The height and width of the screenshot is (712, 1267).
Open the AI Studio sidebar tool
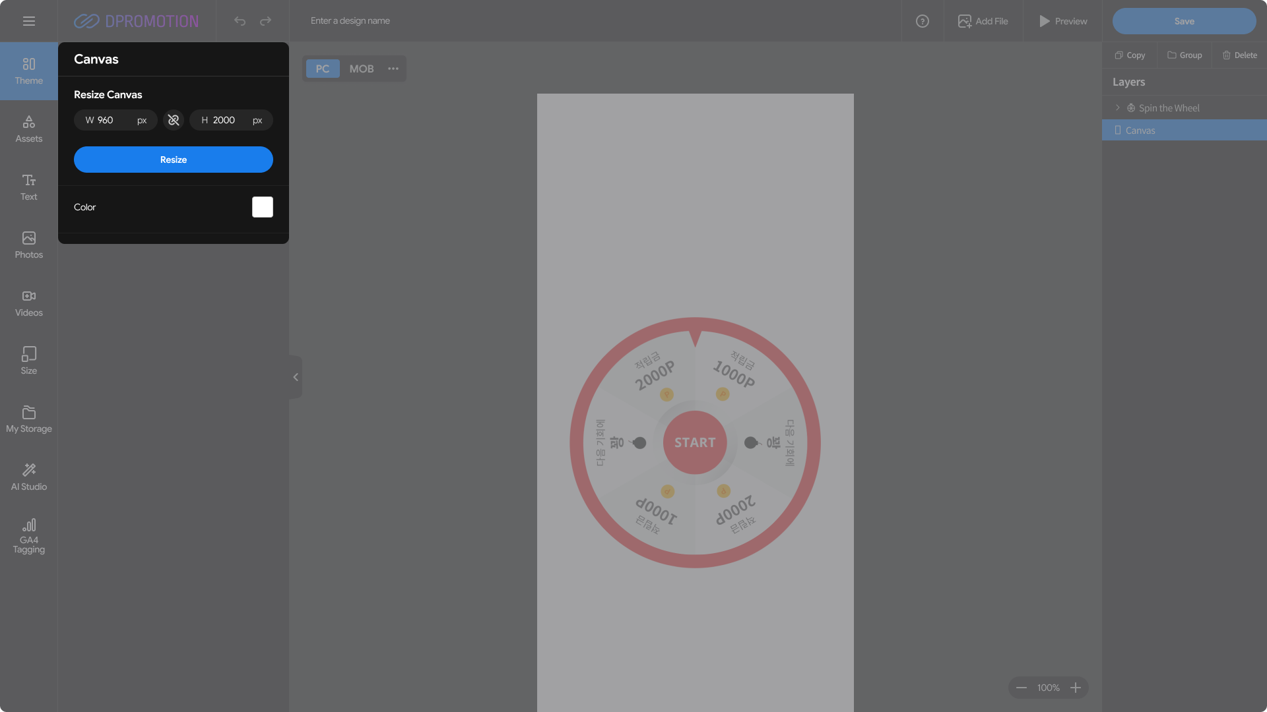28,477
